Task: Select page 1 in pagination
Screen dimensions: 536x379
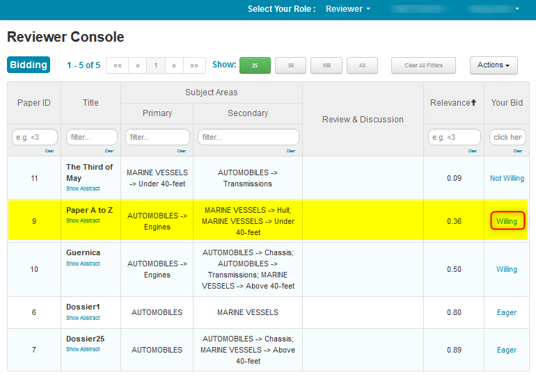Action: 155,65
